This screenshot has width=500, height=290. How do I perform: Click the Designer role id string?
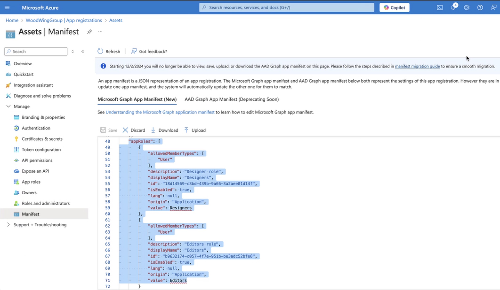[x=209, y=183]
